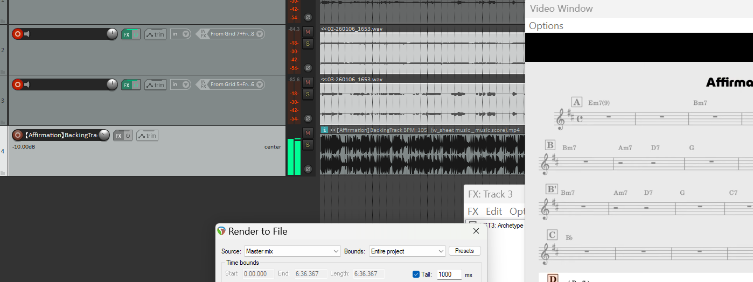
Task: Open the Source 'Master mix' dropdown
Action: coord(292,251)
